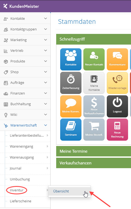
Task: Open the Kommentare speech bubbles tile
Action: pos(117,59)
